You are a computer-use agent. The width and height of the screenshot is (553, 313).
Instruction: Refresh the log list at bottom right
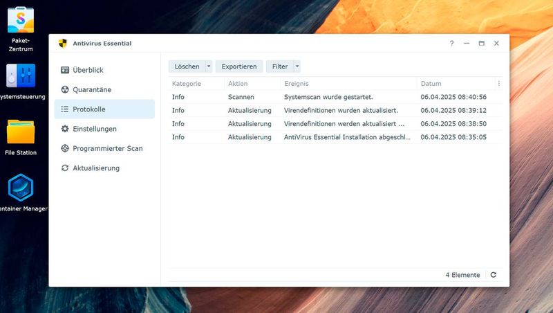coord(494,274)
